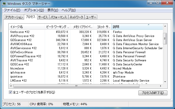
Task: Select the GDFirewallTray.exe *32 process
Action: [x=86, y=56]
